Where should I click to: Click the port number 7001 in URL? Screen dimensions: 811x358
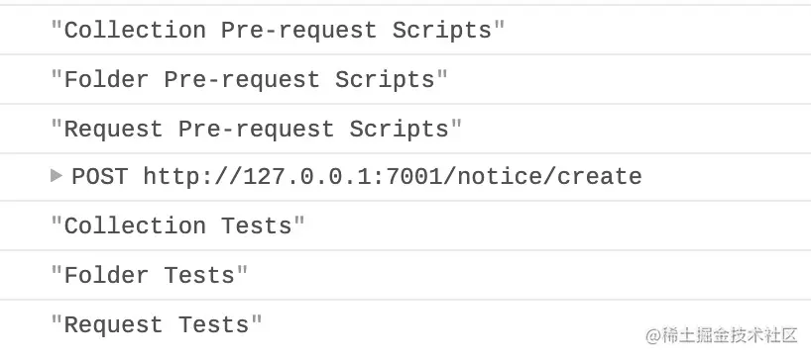414,176
